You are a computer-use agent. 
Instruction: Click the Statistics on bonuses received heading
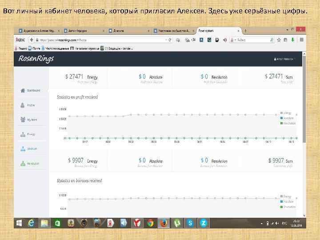[79, 181]
